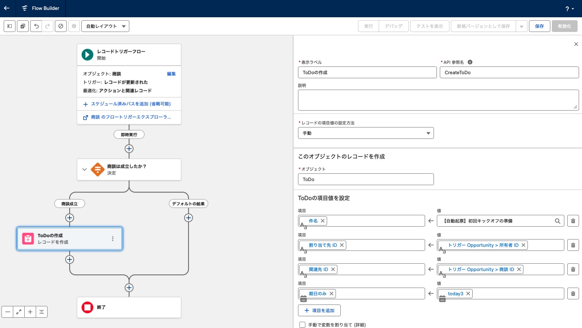Add a scheduled path スケジュール済みパスを追加
This screenshot has width=582, height=328.
(x=127, y=104)
